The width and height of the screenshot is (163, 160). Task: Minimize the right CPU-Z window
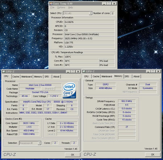(x=148, y=71)
